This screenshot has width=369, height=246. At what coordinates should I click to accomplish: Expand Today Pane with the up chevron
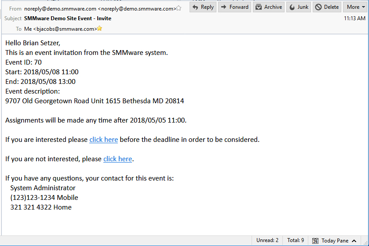click(x=354, y=241)
